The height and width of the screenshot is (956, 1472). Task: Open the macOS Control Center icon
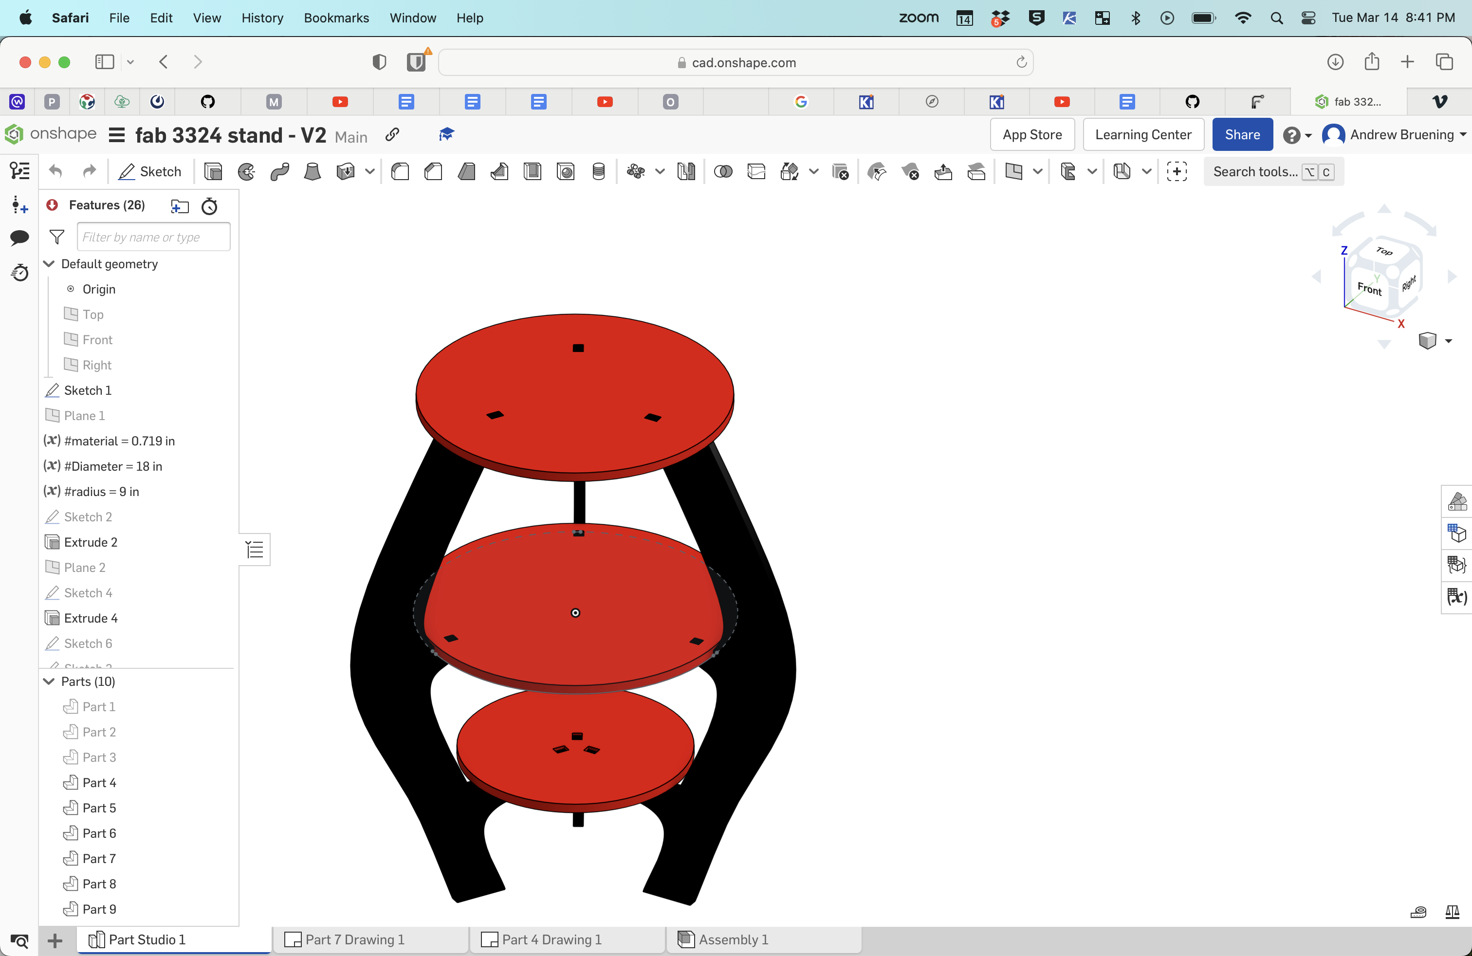click(1308, 18)
